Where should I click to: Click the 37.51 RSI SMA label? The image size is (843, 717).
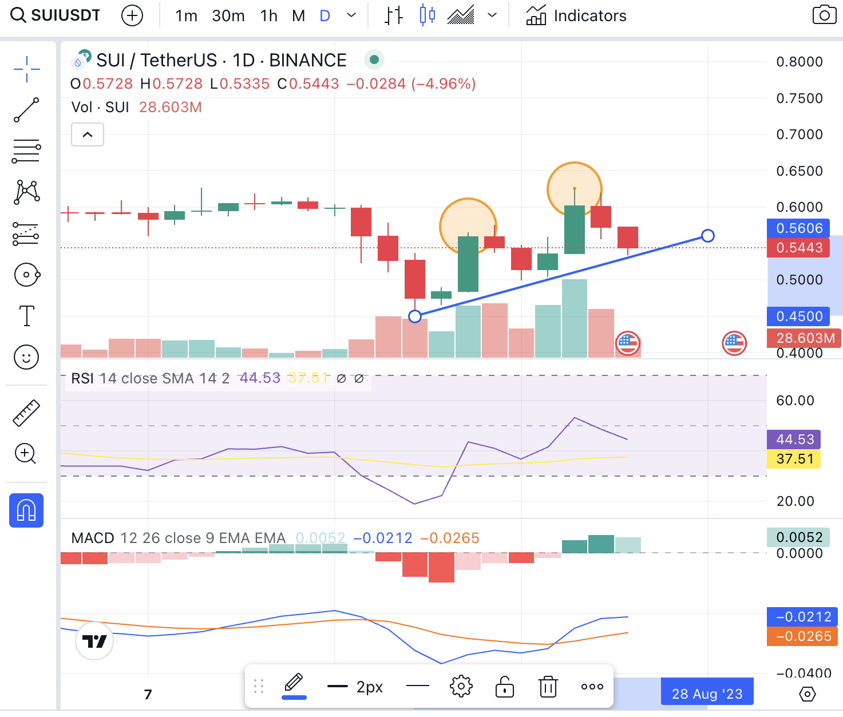(x=794, y=459)
